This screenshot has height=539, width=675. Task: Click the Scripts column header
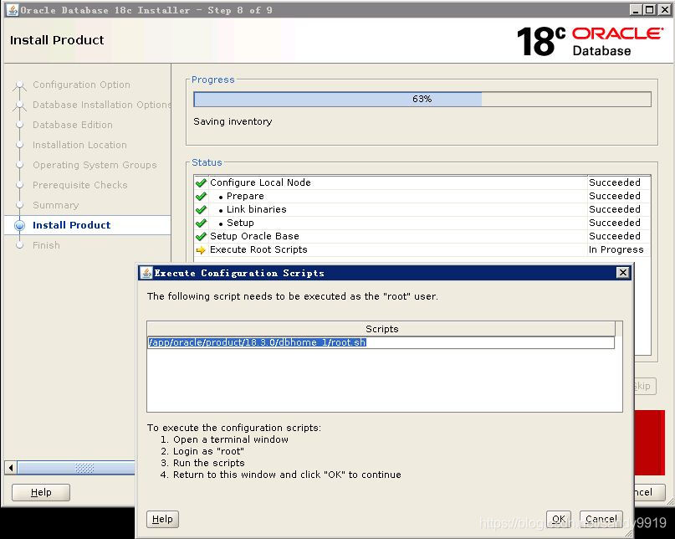pos(381,329)
